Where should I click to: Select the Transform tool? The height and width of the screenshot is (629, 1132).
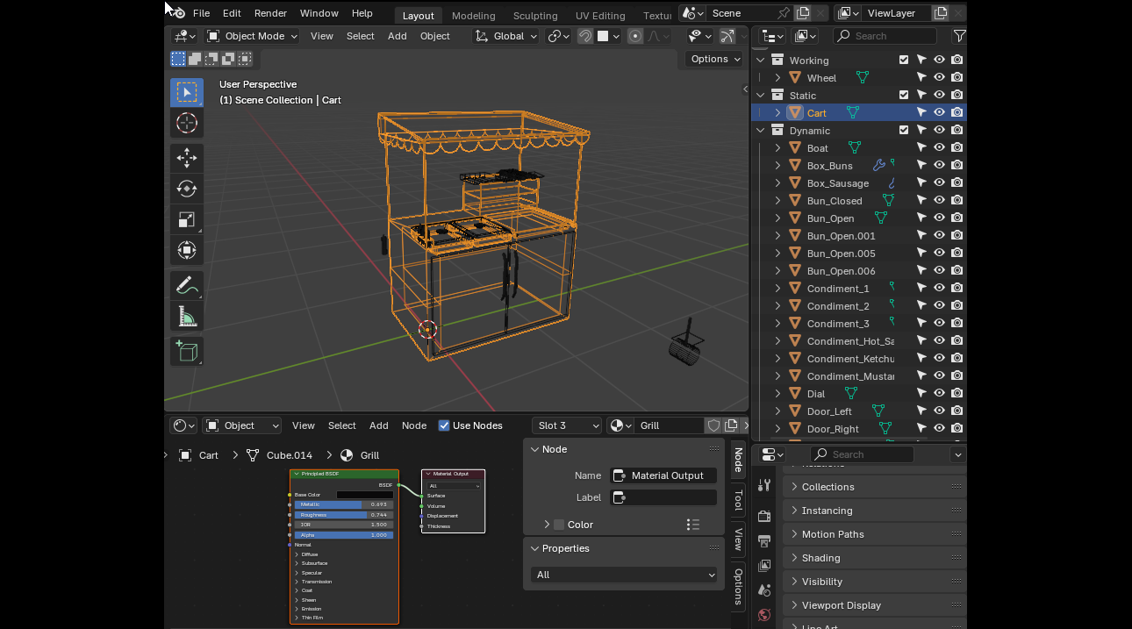(x=186, y=250)
